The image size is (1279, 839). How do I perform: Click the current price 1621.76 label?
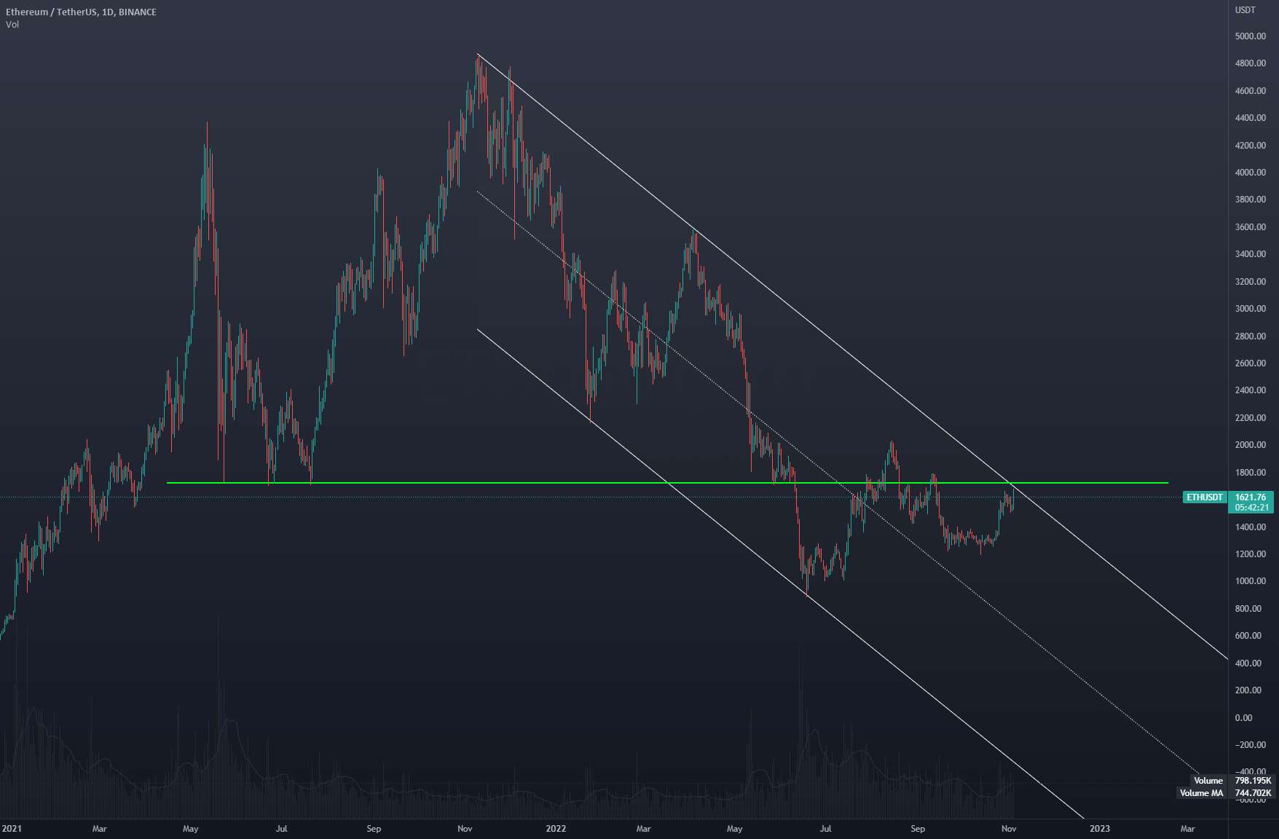point(1251,497)
